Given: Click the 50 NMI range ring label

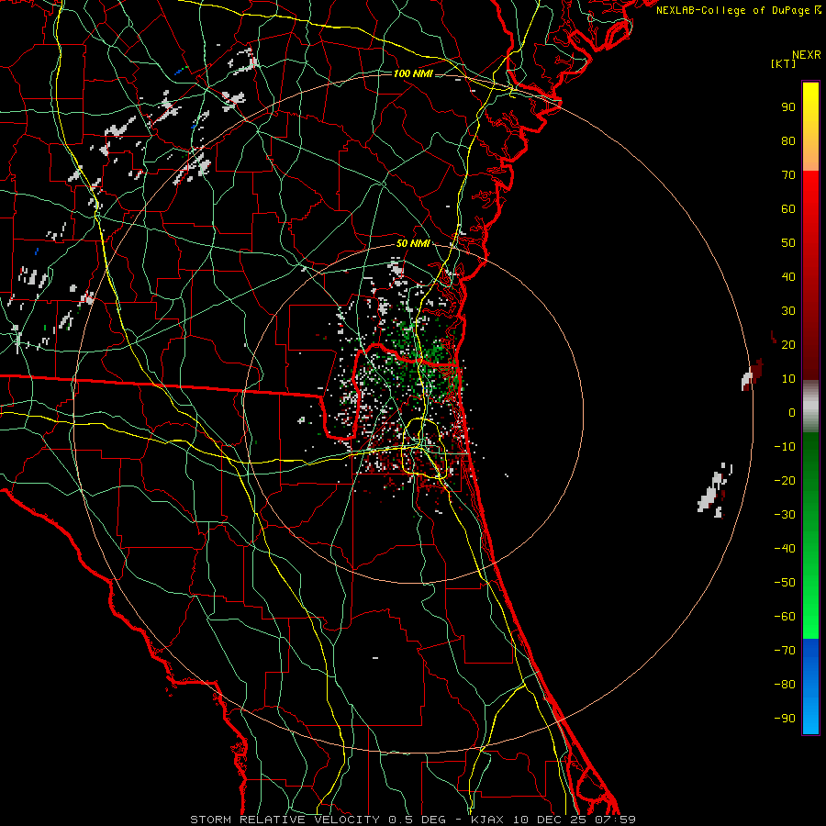Looking at the screenshot, I should tap(413, 243).
